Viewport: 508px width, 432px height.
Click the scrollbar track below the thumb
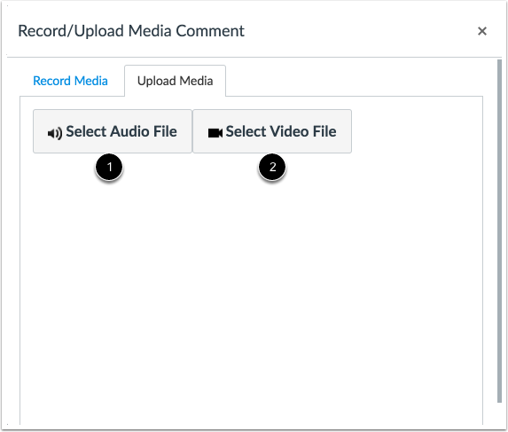point(499,414)
